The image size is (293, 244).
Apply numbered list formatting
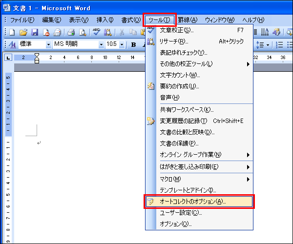[279, 45]
